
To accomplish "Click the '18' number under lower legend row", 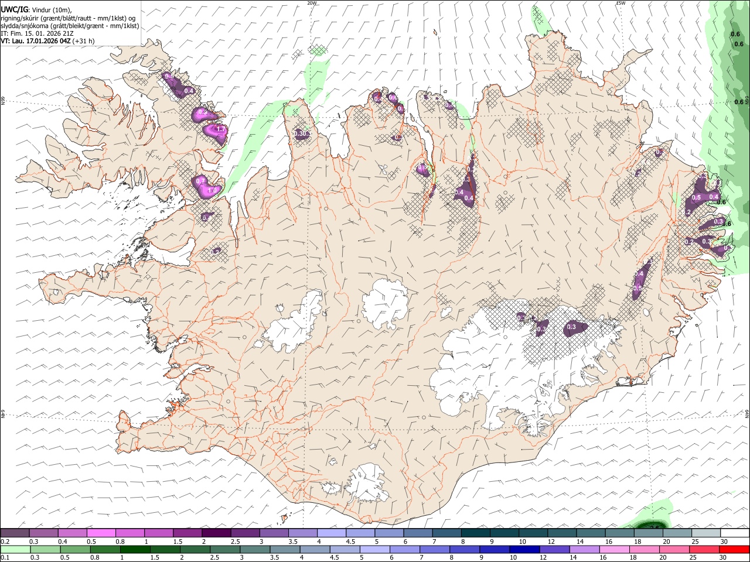I will [x=633, y=557].
